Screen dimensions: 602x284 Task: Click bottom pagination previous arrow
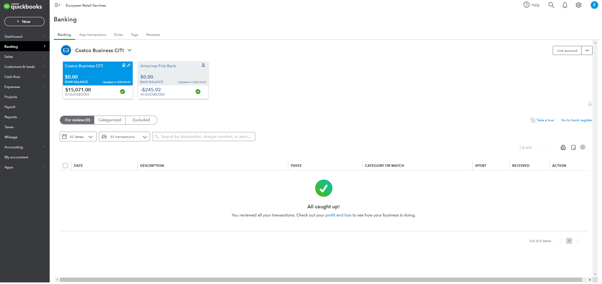point(560,241)
